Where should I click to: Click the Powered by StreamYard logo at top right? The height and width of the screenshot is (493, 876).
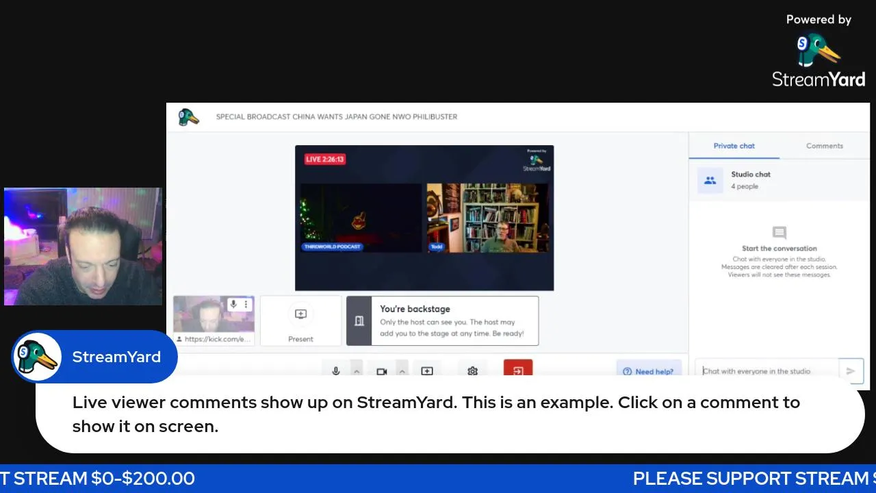click(x=819, y=51)
